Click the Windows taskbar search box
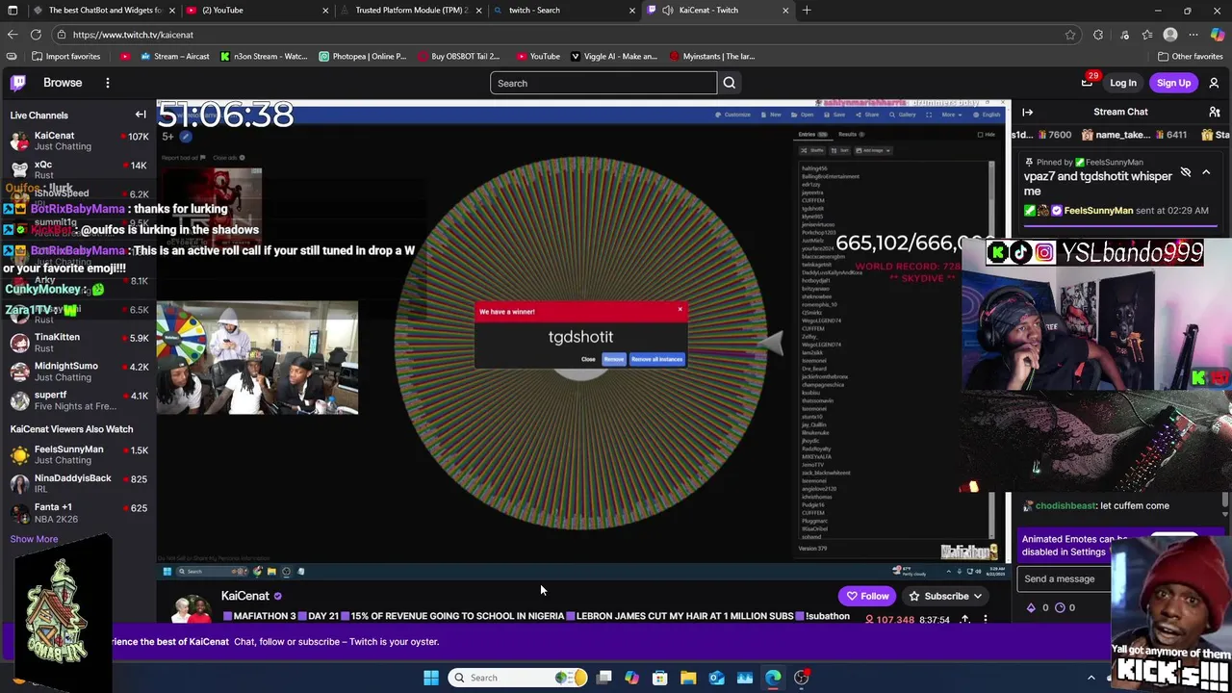1232x693 pixels. [x=517, y=678]
